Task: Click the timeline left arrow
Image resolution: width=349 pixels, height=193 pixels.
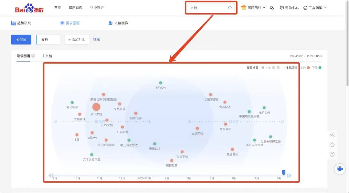Action: point(50,176)
